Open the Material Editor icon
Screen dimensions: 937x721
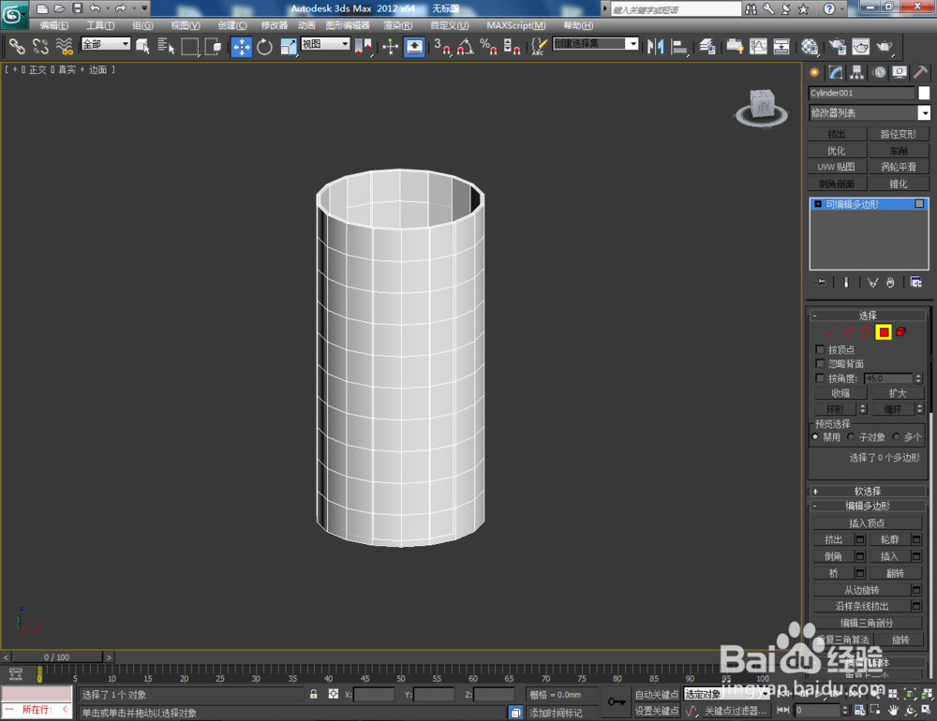pos(810,46)
